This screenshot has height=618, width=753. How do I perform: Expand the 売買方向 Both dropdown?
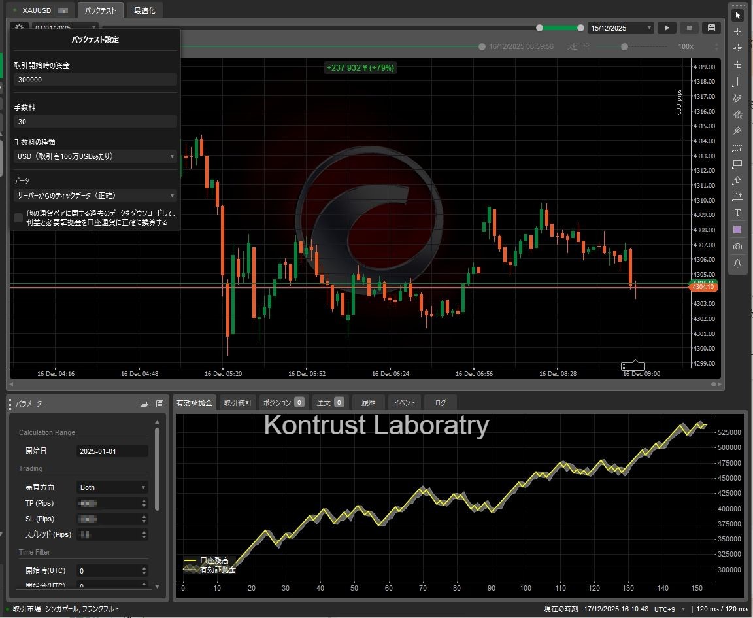pyautogui.click(x=112, y=487)
